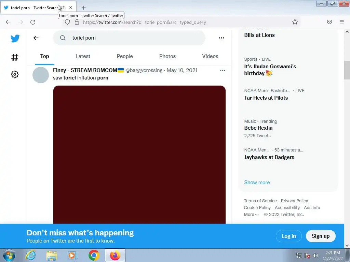Viewport: 350px width, 262px height.
Task: Click the Log in button
Action: point(288,236)
